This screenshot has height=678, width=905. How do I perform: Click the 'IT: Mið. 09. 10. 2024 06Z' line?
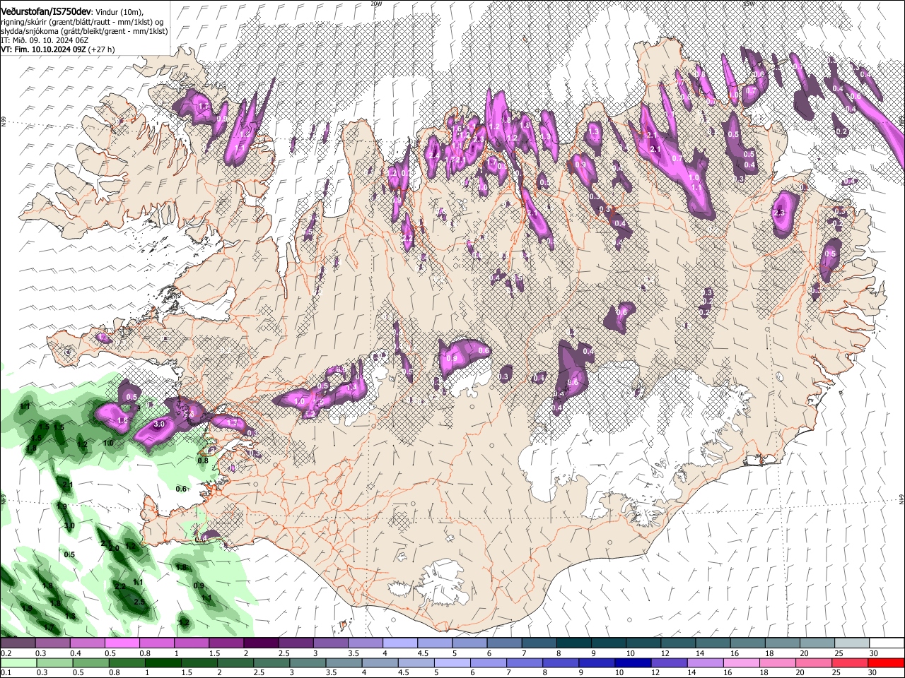44,40
